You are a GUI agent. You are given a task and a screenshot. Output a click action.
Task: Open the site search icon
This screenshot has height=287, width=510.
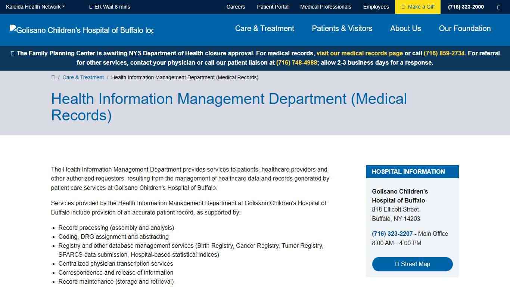pyautogui.click(x=499, y=7)
